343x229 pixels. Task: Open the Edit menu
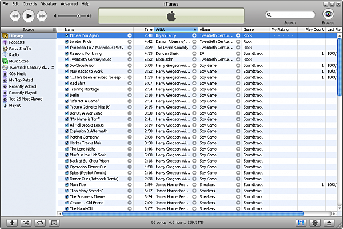pos(15,4)
